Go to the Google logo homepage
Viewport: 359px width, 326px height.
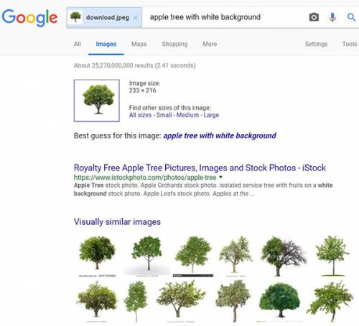(29, 18)
